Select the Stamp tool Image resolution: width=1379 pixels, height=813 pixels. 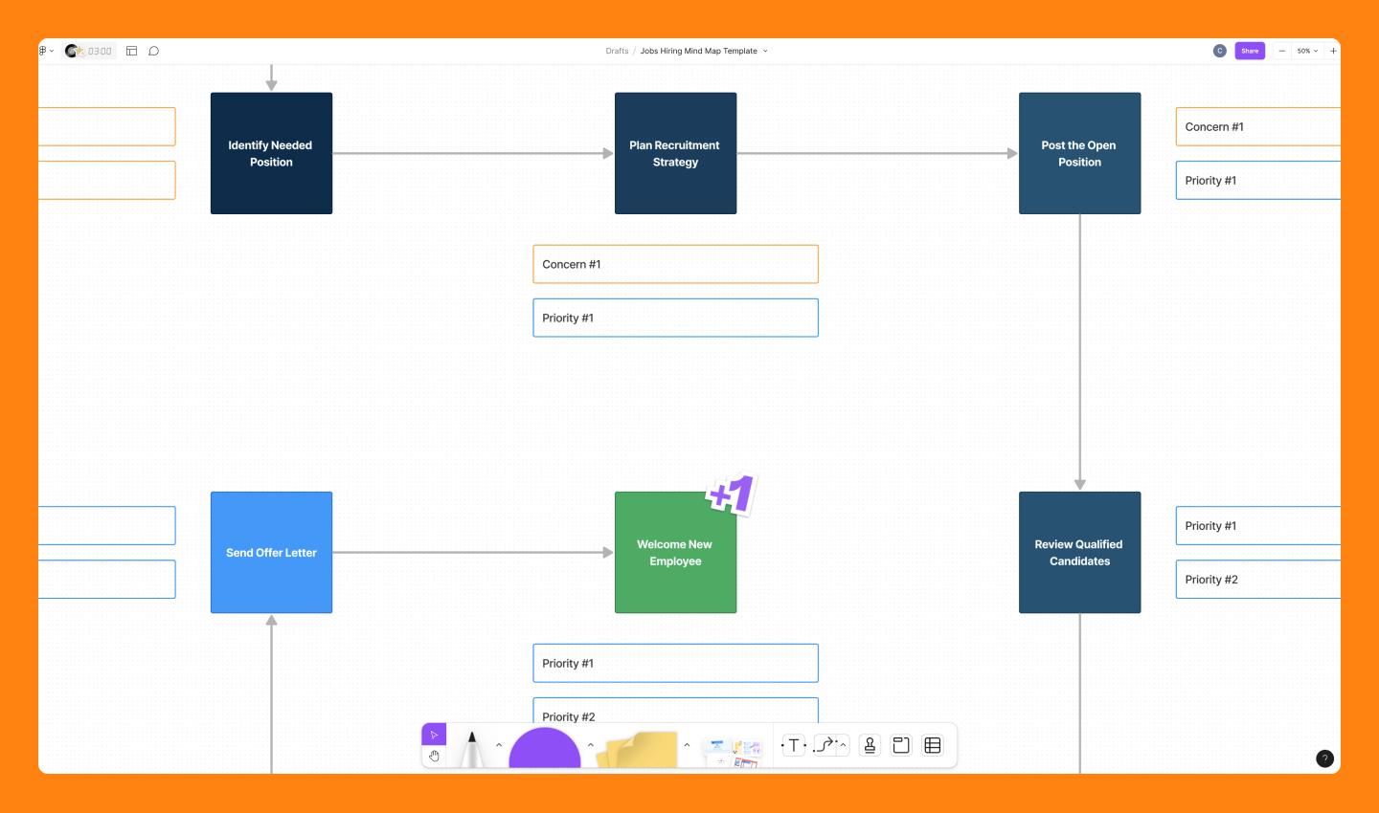tap(869, 745)
